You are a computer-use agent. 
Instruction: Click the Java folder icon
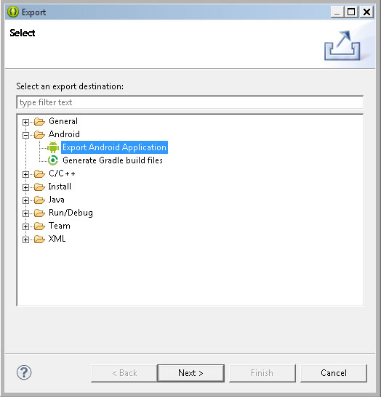(x=39, y=200)
